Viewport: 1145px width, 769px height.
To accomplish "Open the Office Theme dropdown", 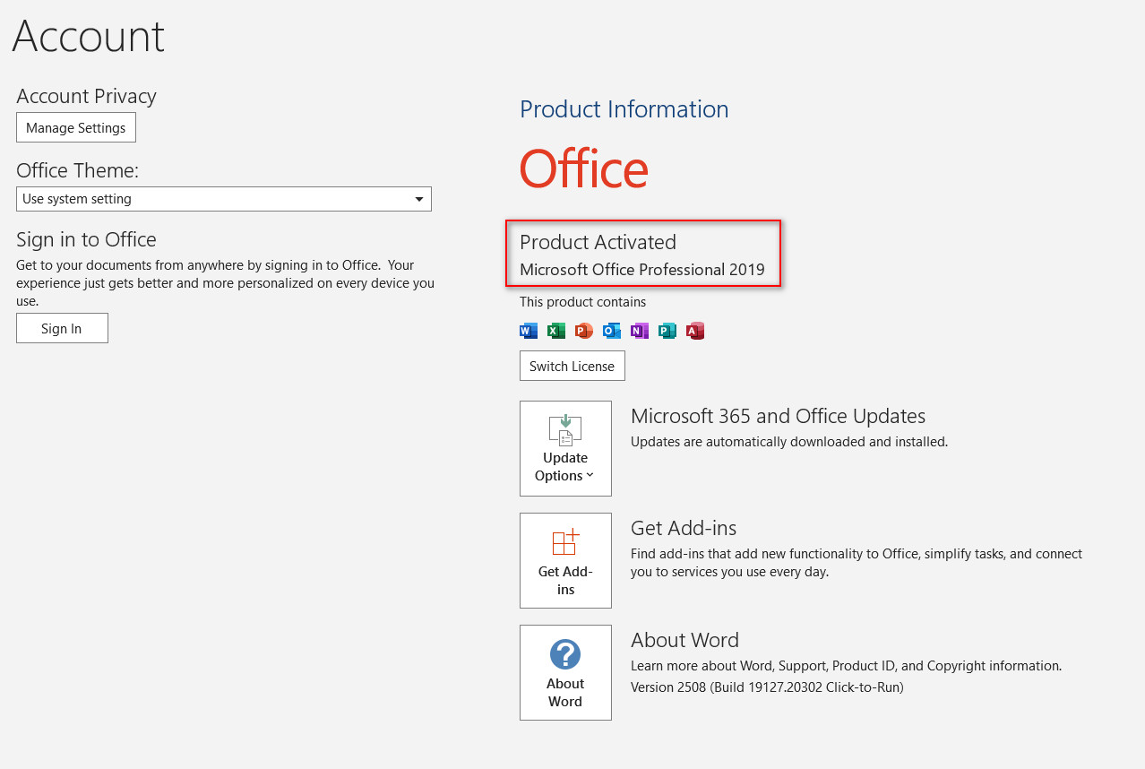I will click(x=224, y=199).
